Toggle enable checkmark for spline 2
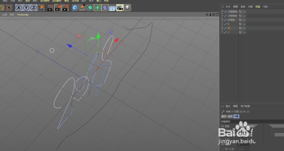The image size is (284, 151). click(245, 33)
